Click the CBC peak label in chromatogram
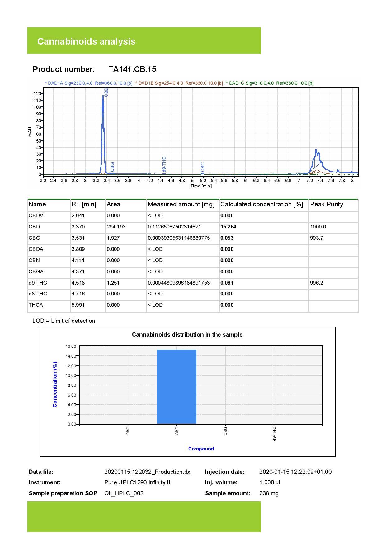 pyautogui.click(x=203, y=167)
